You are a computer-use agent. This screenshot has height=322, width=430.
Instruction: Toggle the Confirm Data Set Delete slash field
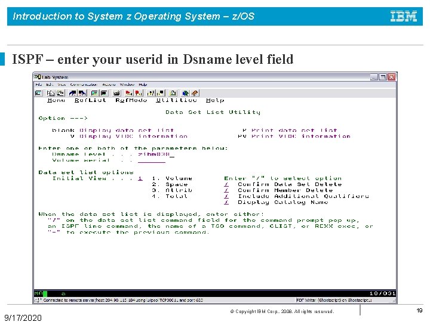(x=226, y=184)
